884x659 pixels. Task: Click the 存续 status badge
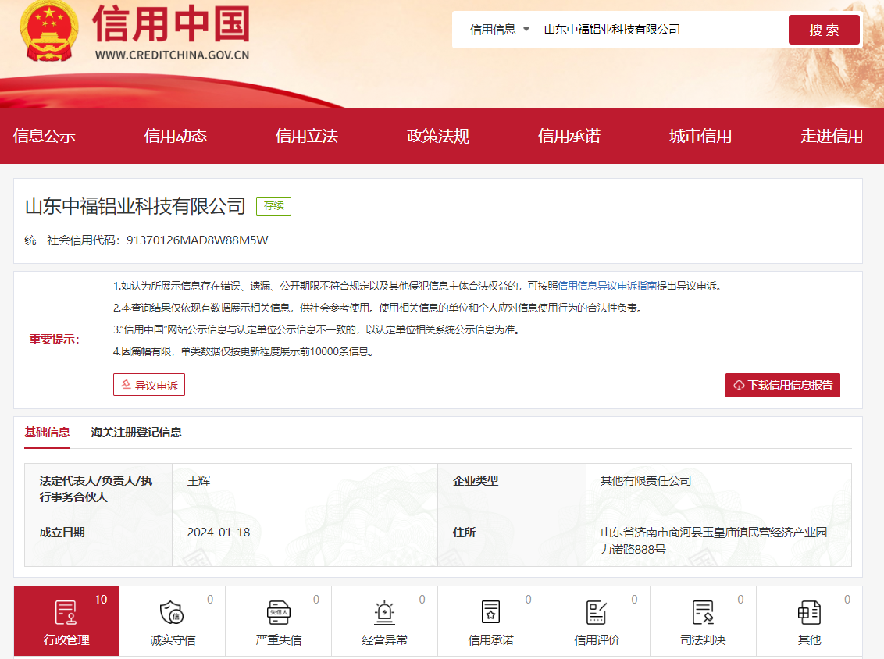[x=273, y=206]
